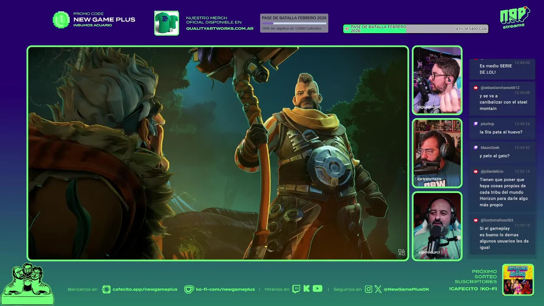Click the username piturhcp in chat
Screen dimensions: 544x306
tap(487, 124)
